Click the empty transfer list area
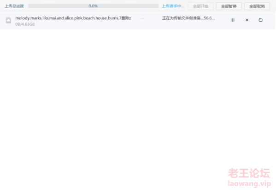This screenshot has height=190, width=276. (137, 98)
